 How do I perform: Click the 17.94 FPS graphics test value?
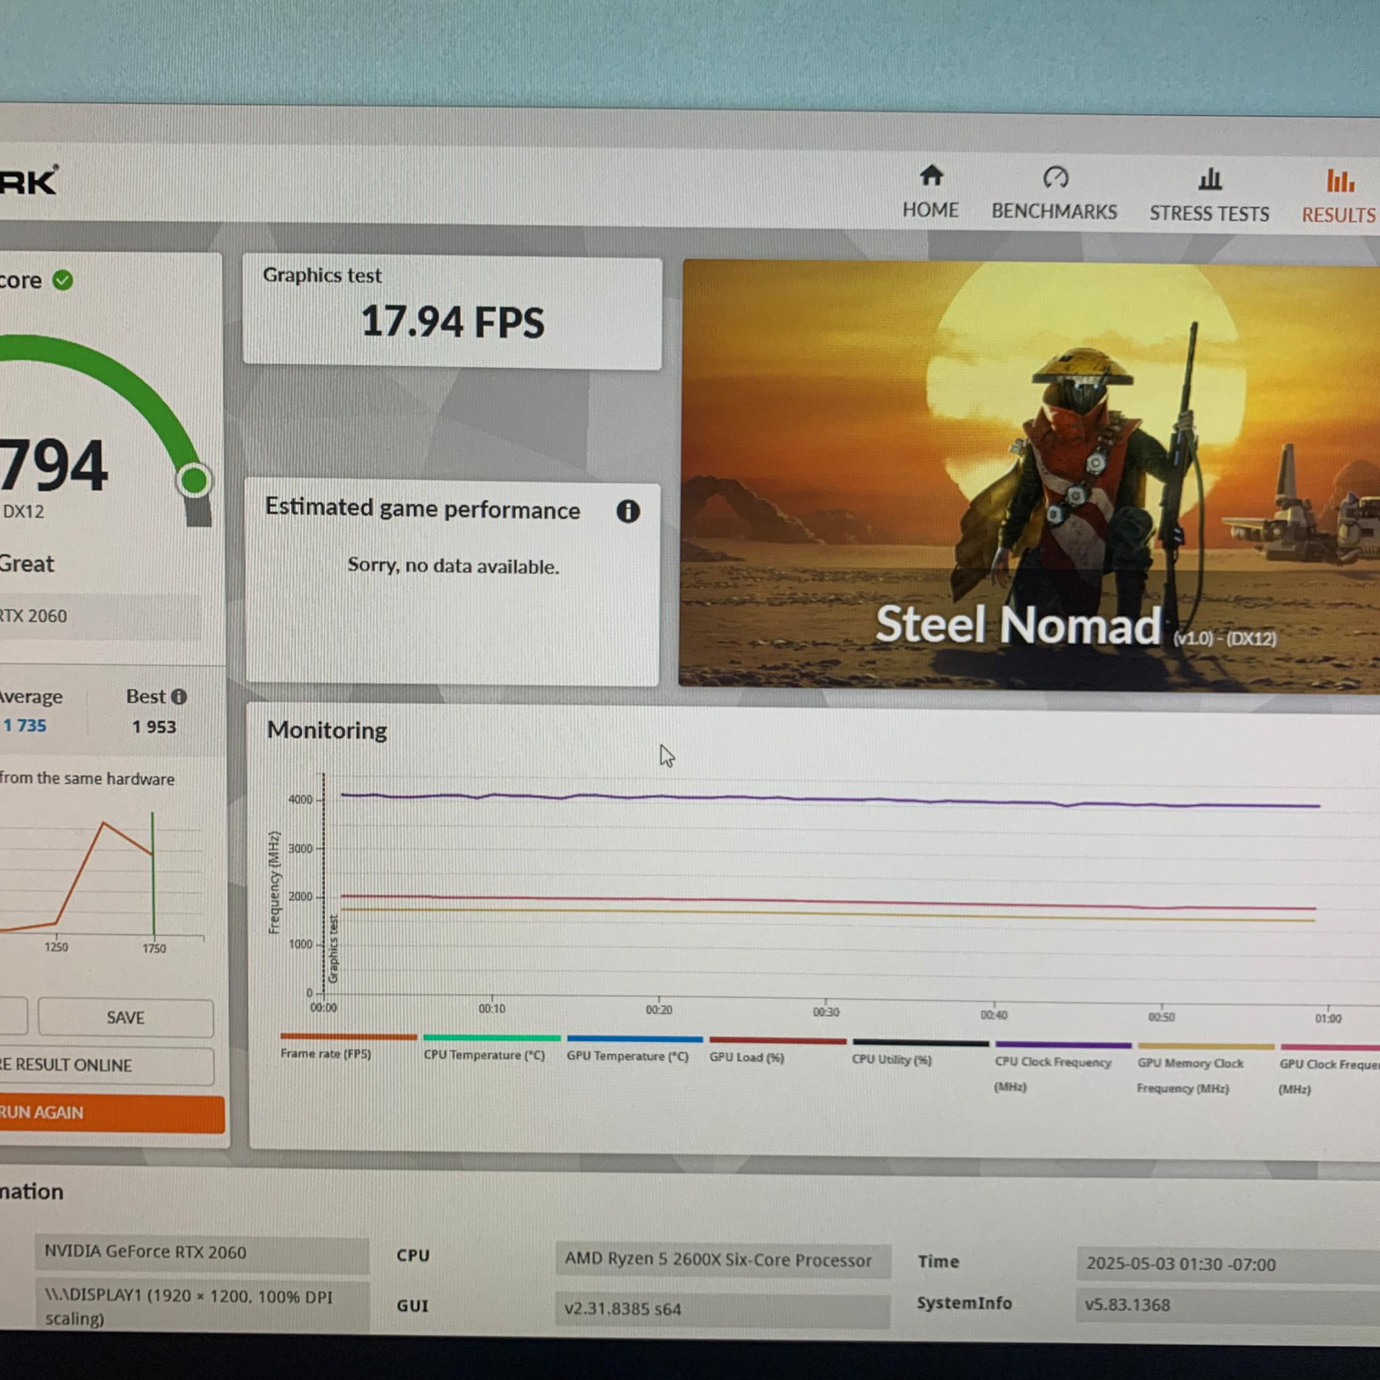(452, 321)
